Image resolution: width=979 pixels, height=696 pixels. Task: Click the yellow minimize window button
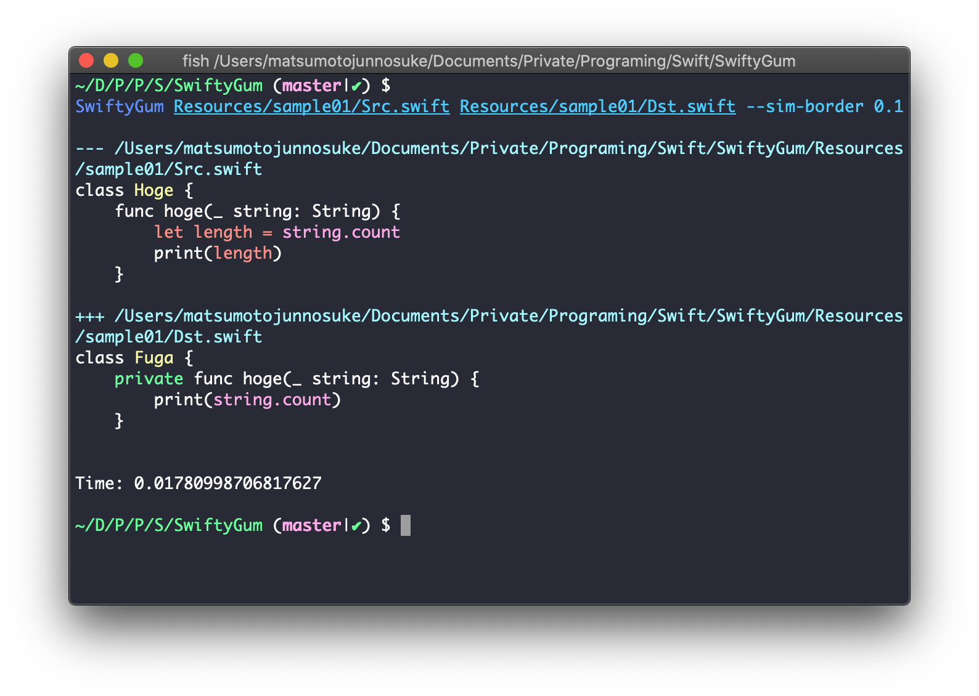coord(111,60)
